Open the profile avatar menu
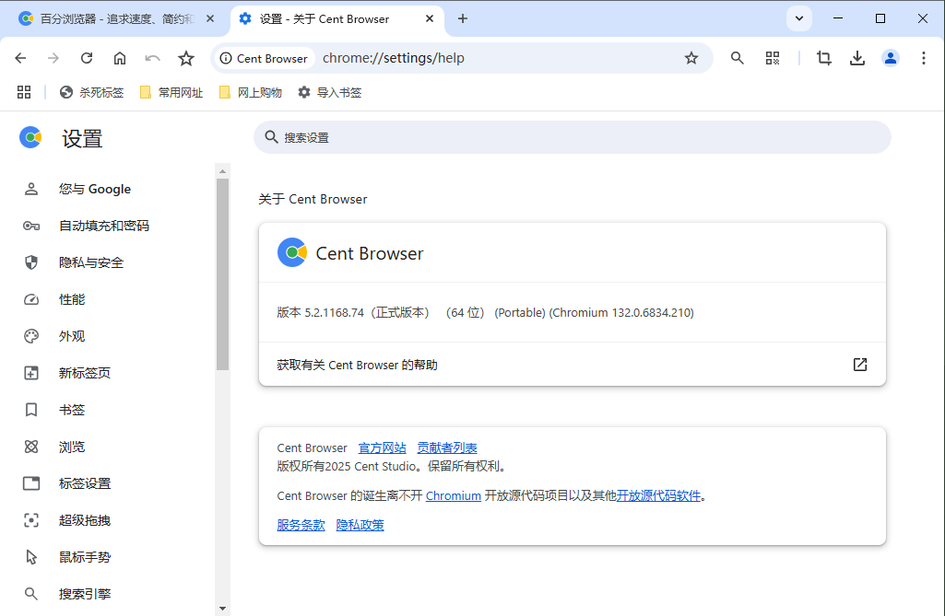Screen dimensions: 945x616 tap(891, 58)
